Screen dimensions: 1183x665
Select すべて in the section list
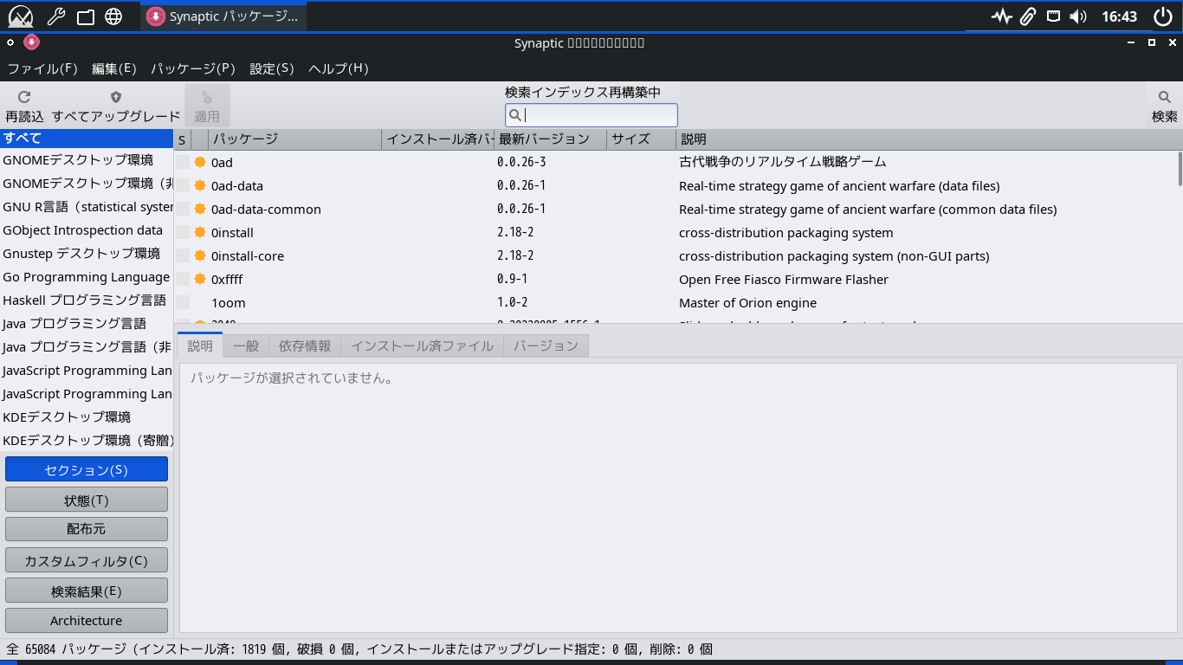click(x=87, y=138)
